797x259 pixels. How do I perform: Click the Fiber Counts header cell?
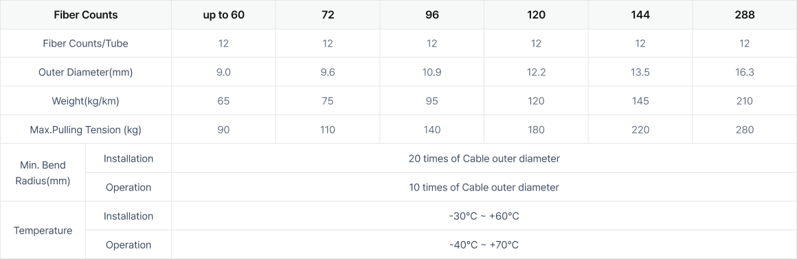pos(85,14)
